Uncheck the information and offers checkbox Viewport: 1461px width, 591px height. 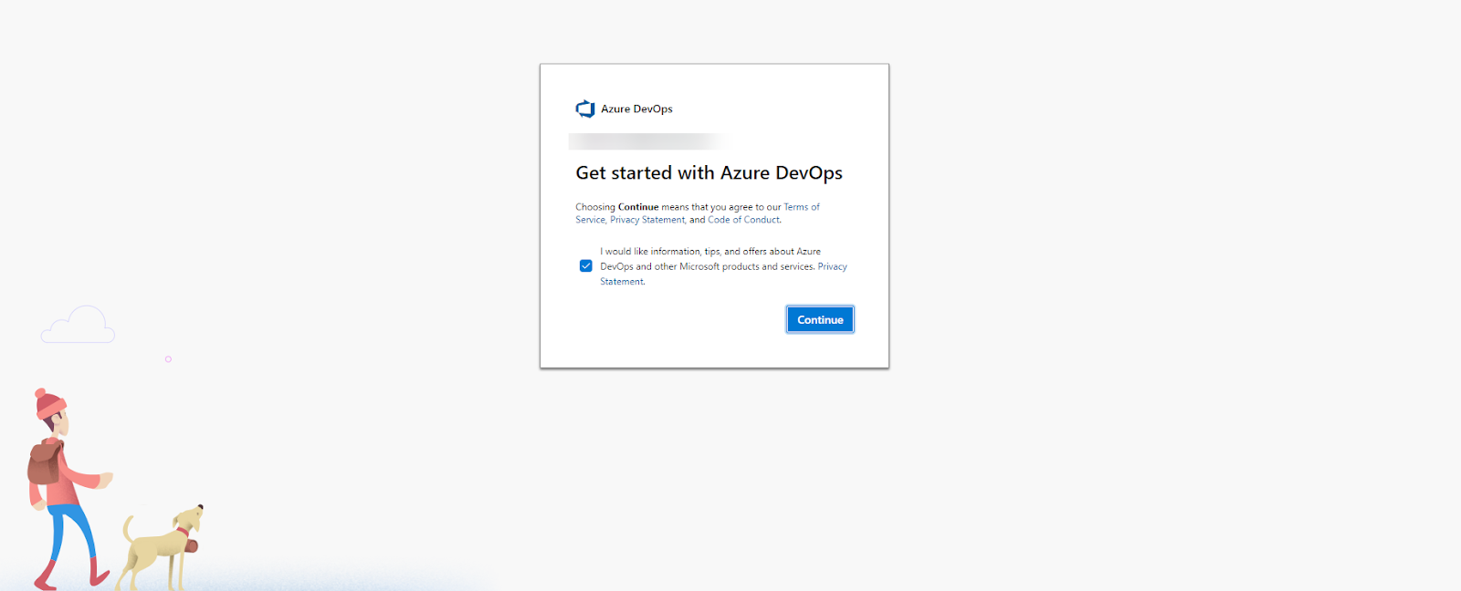586,266
